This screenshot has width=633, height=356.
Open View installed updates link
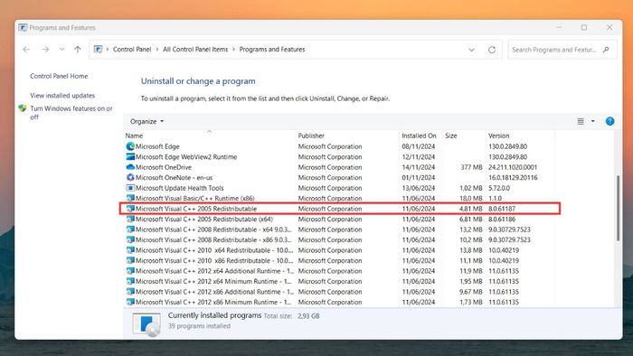(62, 96)
